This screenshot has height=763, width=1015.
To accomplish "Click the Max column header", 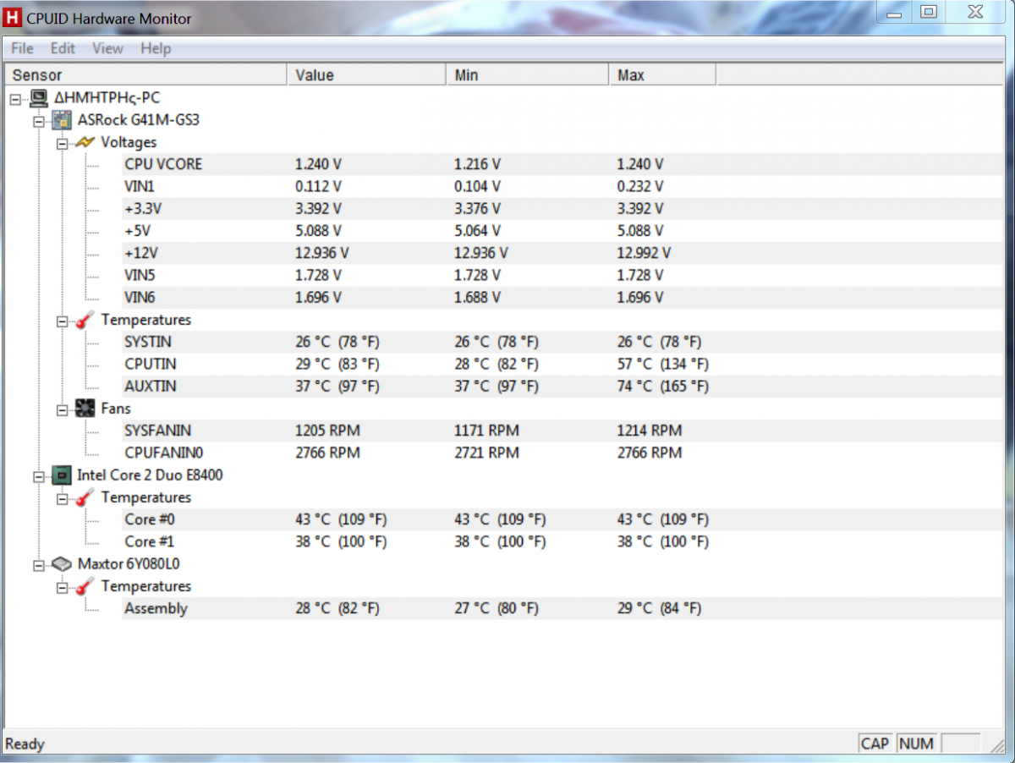I will [662, 75].
